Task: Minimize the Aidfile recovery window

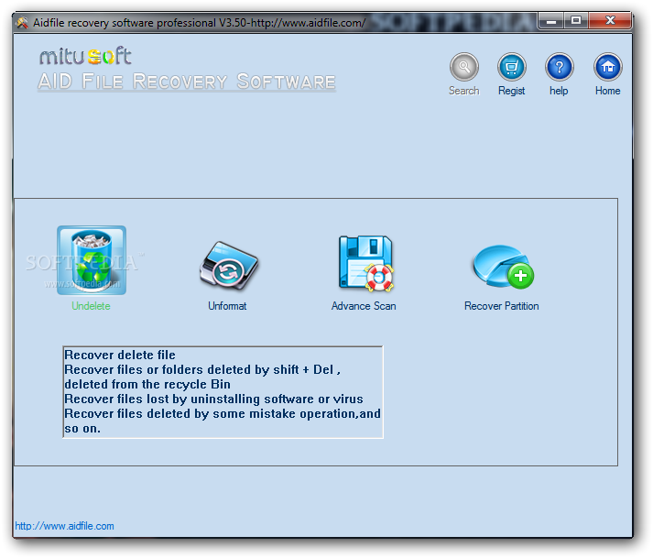Action: coord(548,19)
